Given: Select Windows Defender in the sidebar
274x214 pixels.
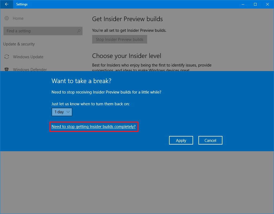Looking at the screenshot, I should [30, 69].
